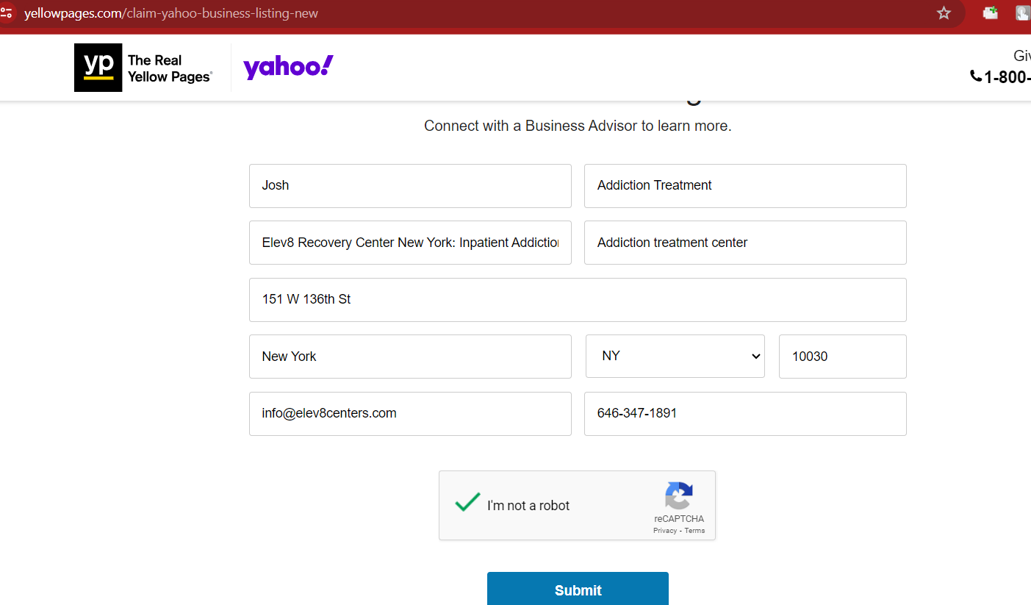Open the reCAPTCHA Privacy link
This screenshot has width=1031, height=605.
(x=664, y=531)
